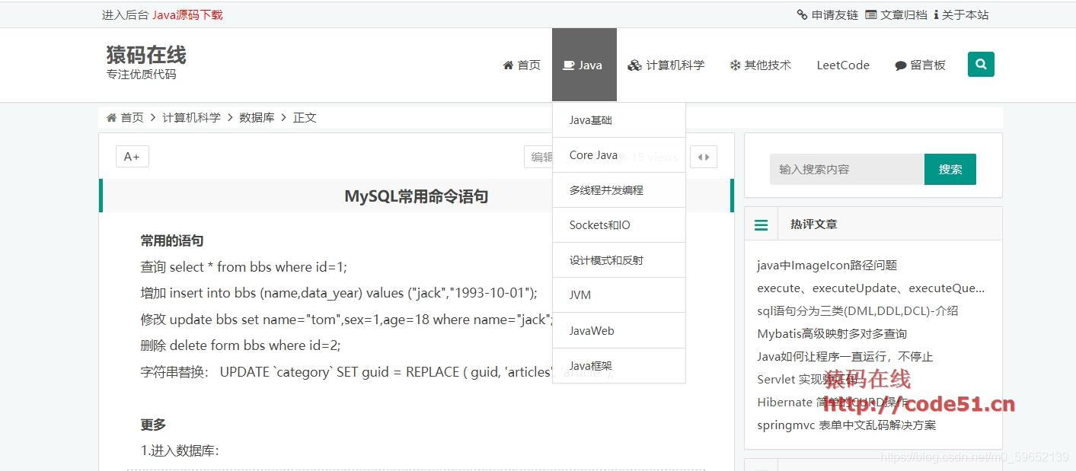Select 设计模式和反射 from the dropdown

619,260
